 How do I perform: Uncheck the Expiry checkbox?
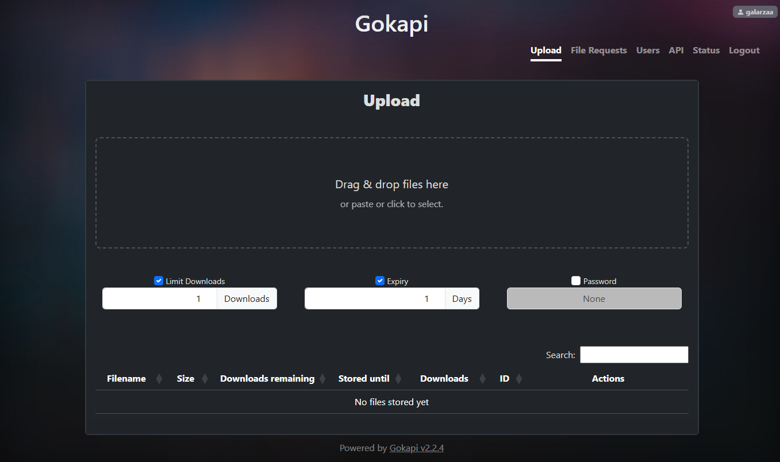click(380, 281)
